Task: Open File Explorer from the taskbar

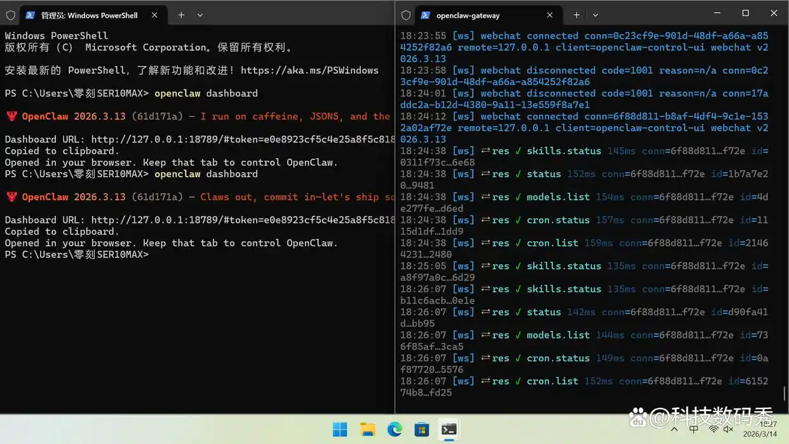Action: 367,429
